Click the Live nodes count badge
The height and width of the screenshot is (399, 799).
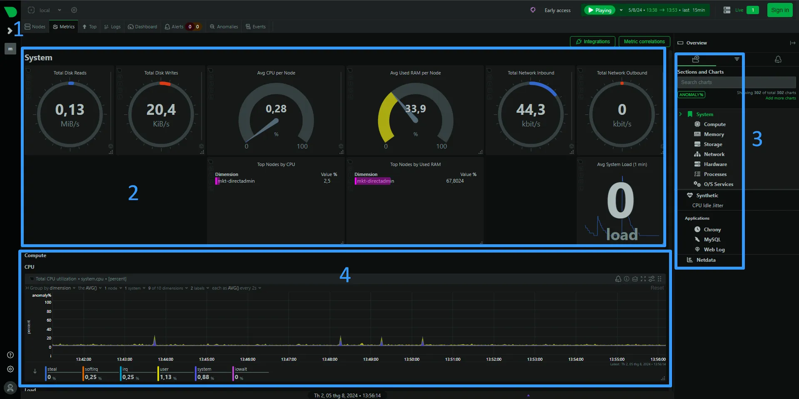pyautogui.click(x=753, y=10)
